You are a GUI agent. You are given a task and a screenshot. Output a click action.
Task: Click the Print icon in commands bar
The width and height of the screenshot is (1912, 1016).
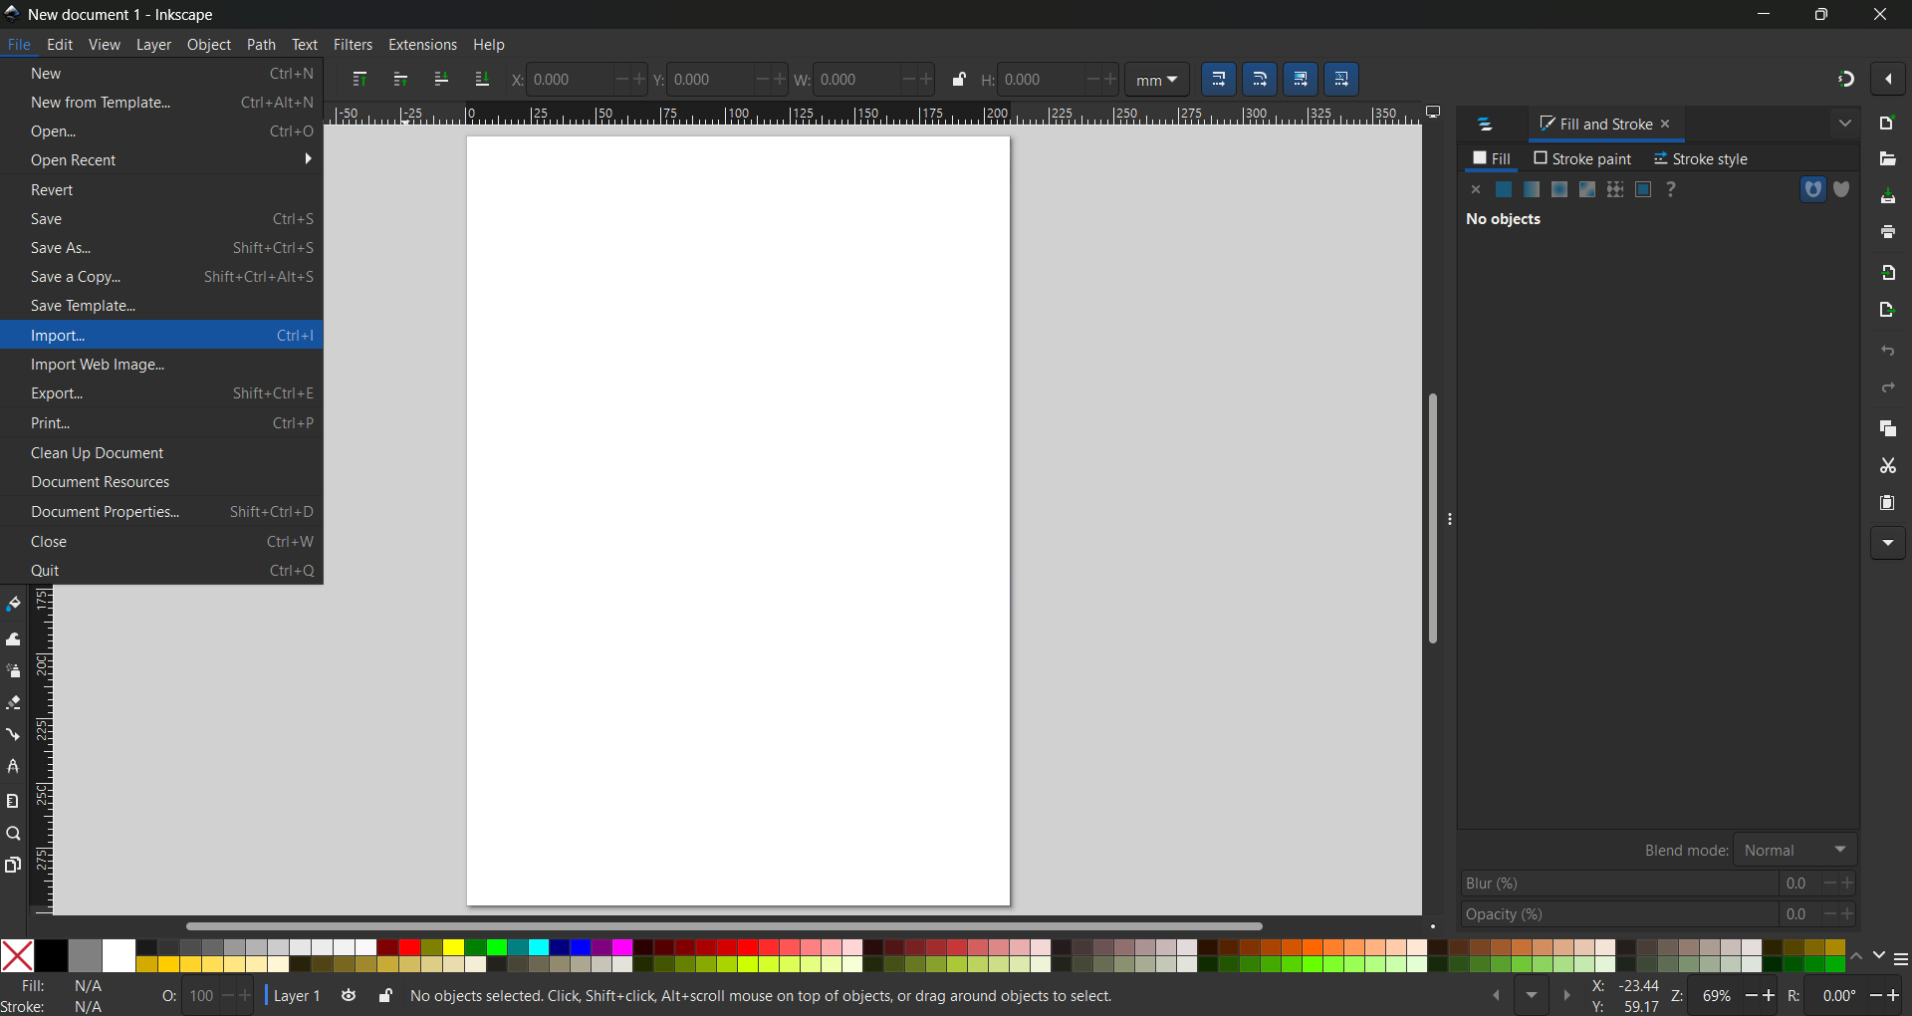click(1887, 232)
